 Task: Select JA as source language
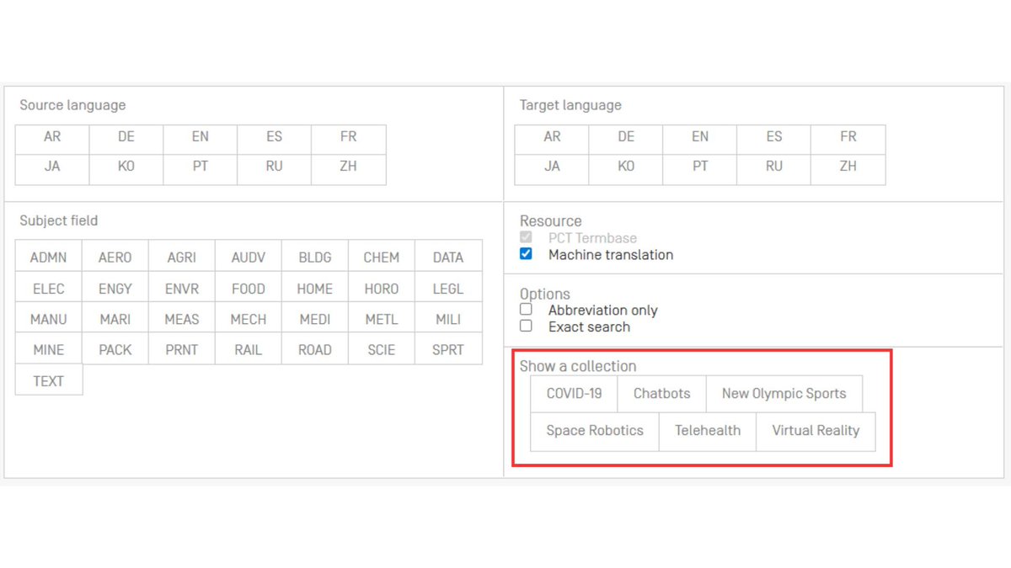[52, 170]
